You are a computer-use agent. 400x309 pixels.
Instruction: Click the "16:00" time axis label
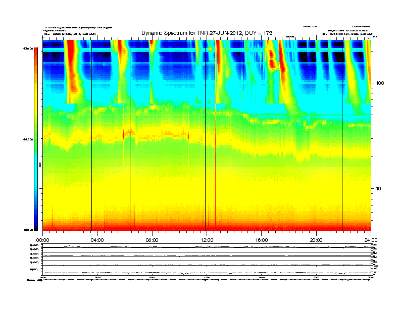(x=262, y=240)
